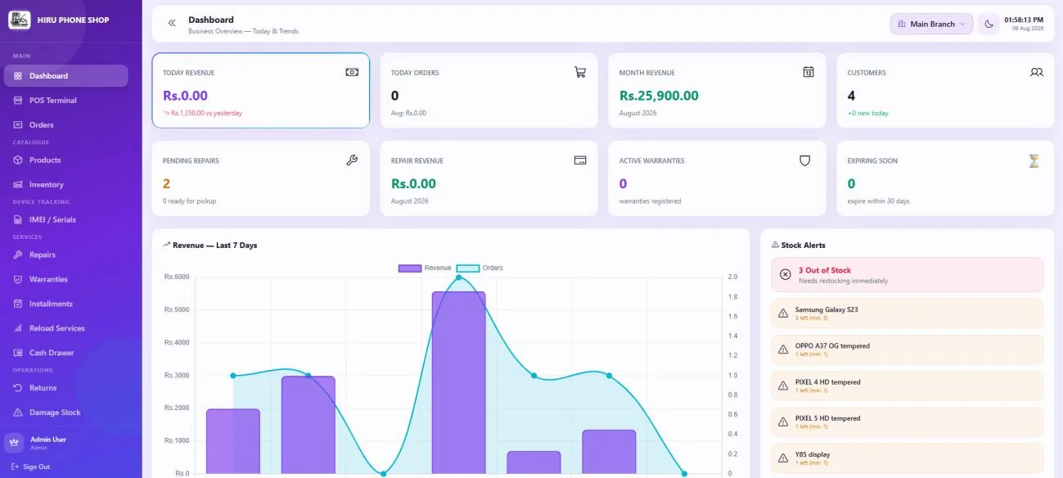Click the wrench icon on Pending Repairs card

tap(352, 160)
